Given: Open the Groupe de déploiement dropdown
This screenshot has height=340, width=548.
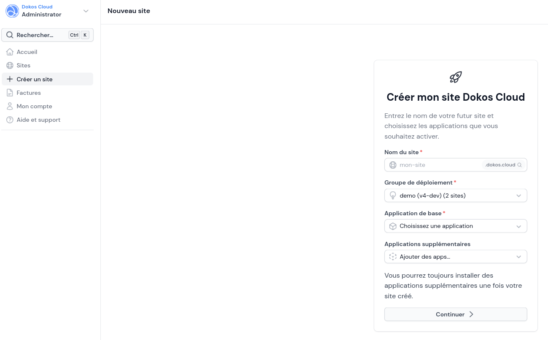Looking at the screenshot, I should pos(456,195).
